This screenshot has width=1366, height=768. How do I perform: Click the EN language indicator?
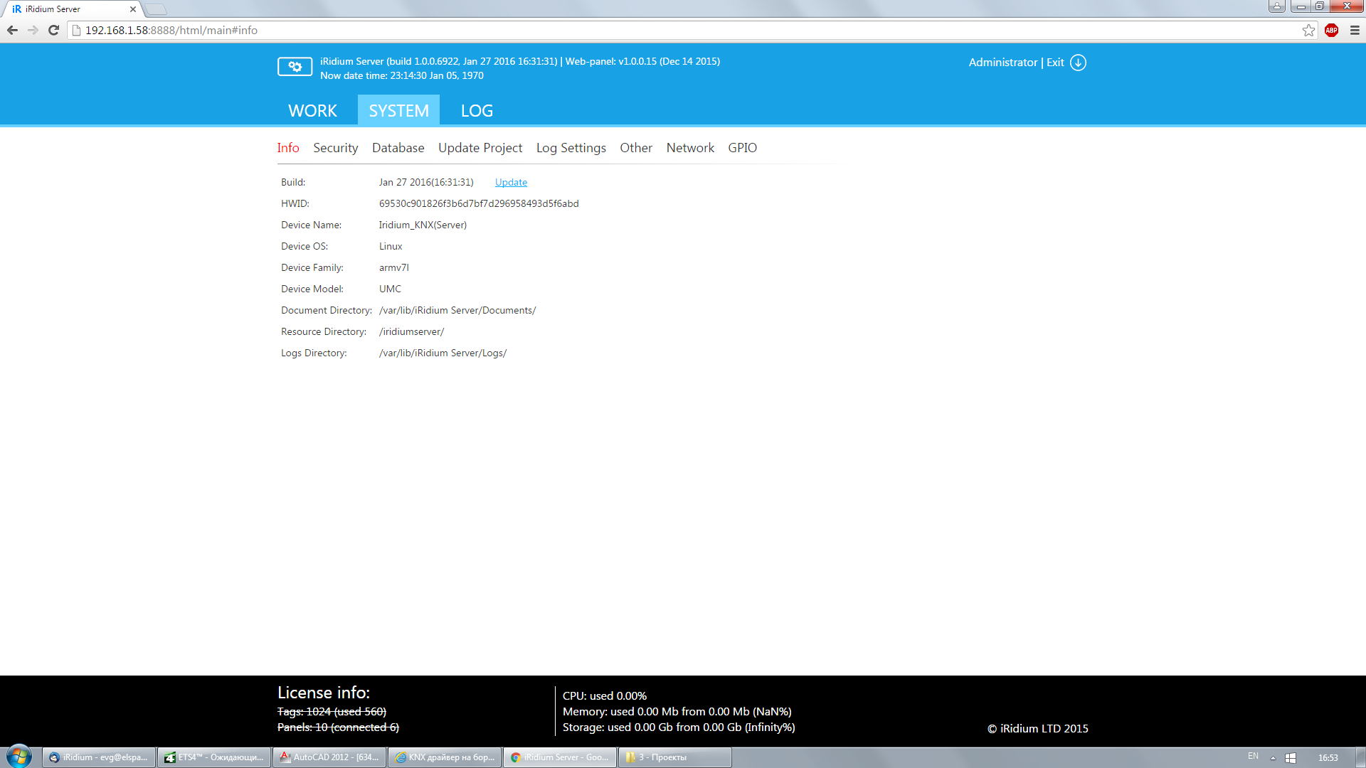[1253, 757]
